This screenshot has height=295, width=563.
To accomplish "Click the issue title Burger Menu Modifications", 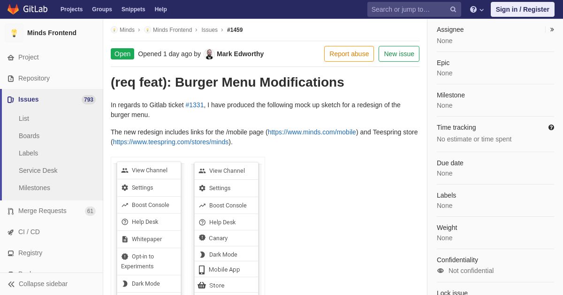I will pos(228,82).
